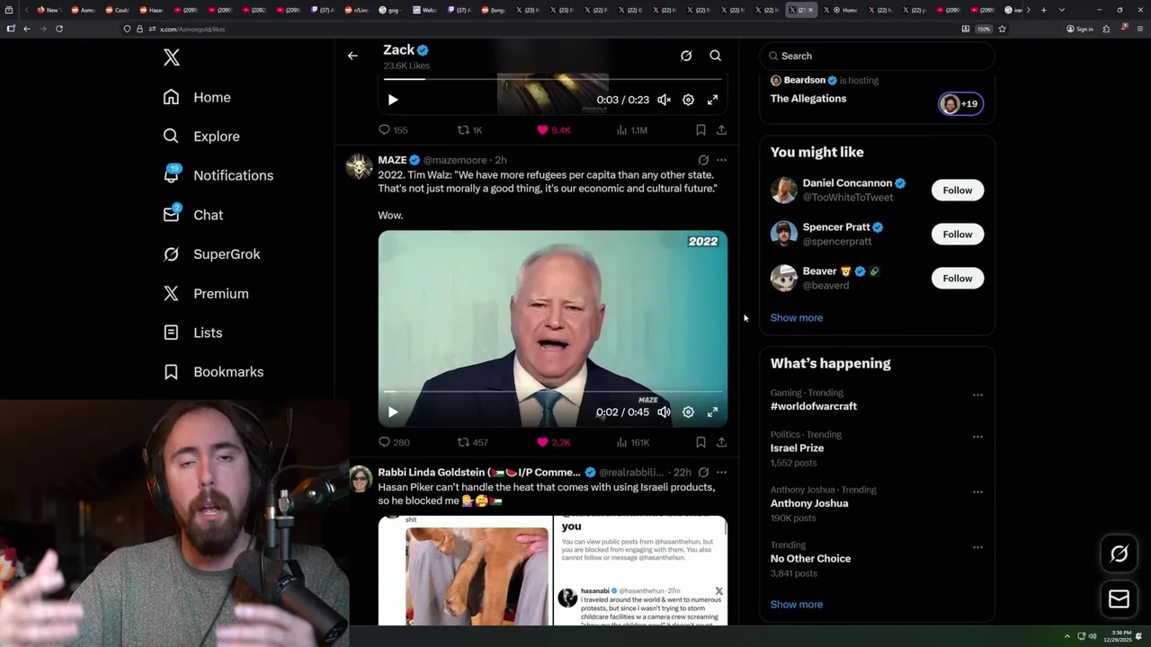Open more options on Rabbi Linda Goldstein post
The image size is (1151, 647).
[721, 473]
